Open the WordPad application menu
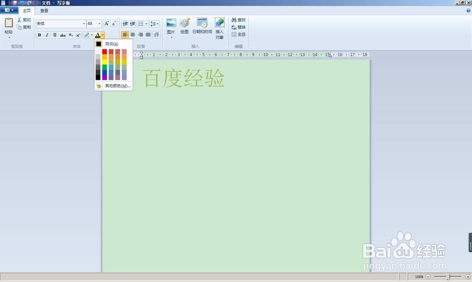 pyautogui.click(x=7, y=9)
